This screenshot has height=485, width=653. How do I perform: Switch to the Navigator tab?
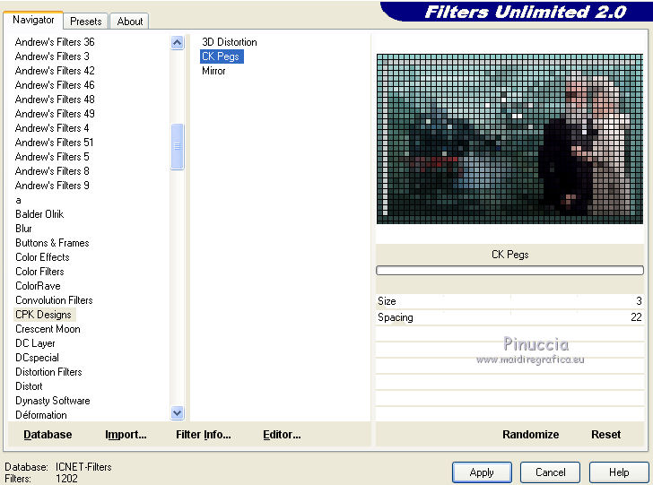coord(33,20)
